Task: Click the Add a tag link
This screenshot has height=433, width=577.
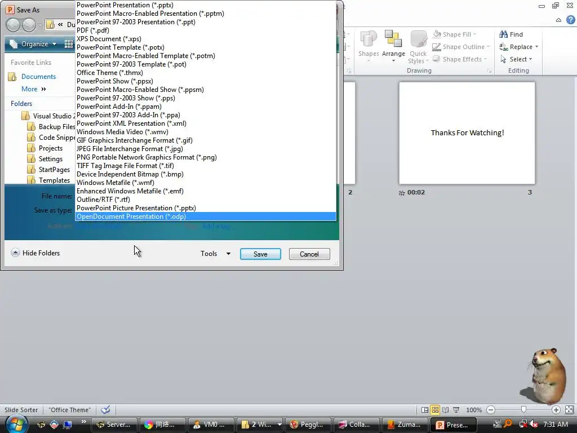Action: [216, 226]
